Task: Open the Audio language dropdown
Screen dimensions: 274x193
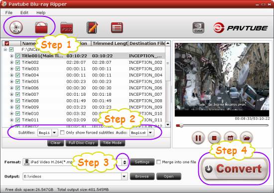Action: (150, 133)
